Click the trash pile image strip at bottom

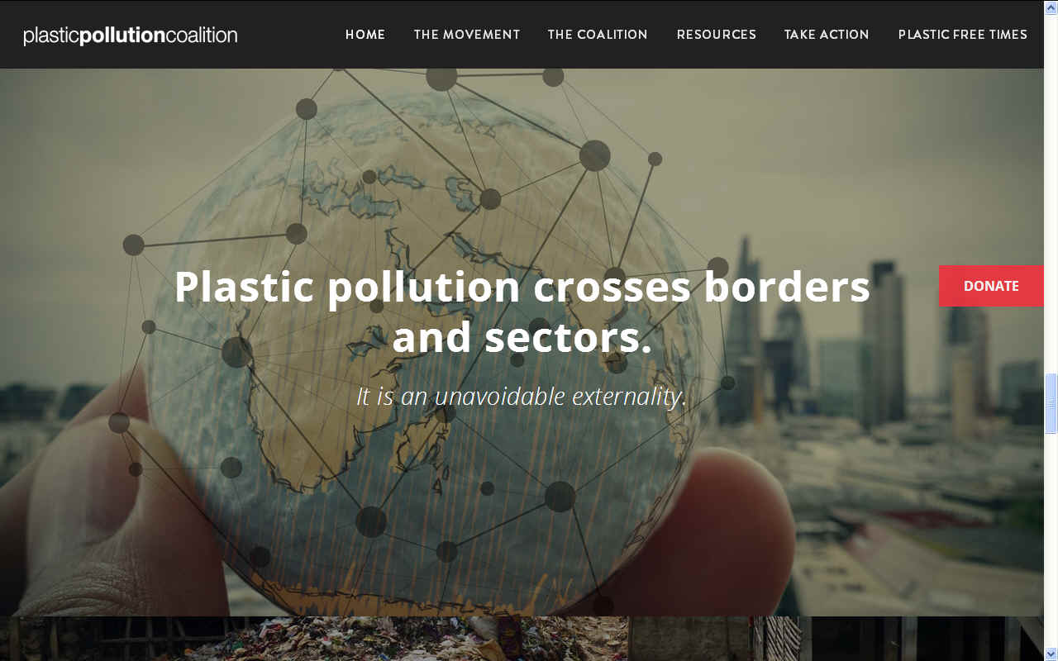coord(522,639)
